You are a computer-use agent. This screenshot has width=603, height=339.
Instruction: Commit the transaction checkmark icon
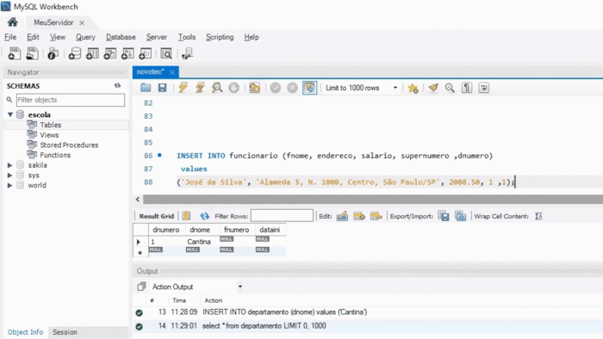pos(276,88)
